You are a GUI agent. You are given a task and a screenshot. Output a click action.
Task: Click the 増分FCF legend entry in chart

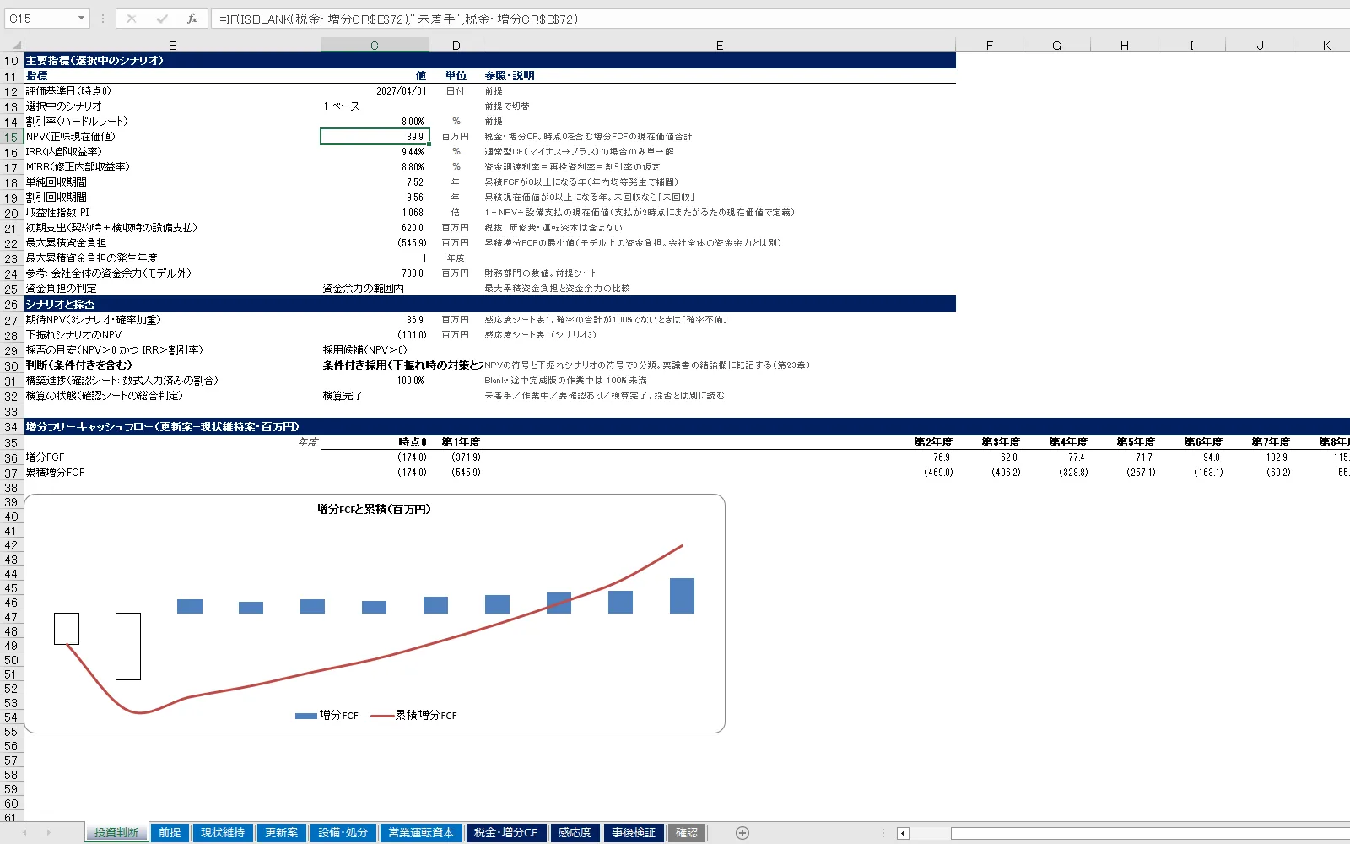tap(327, 715)
